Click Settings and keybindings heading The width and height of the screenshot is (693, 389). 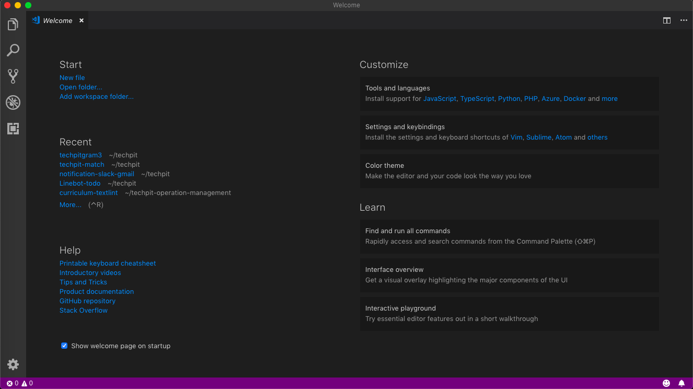(x=405, y=127)
